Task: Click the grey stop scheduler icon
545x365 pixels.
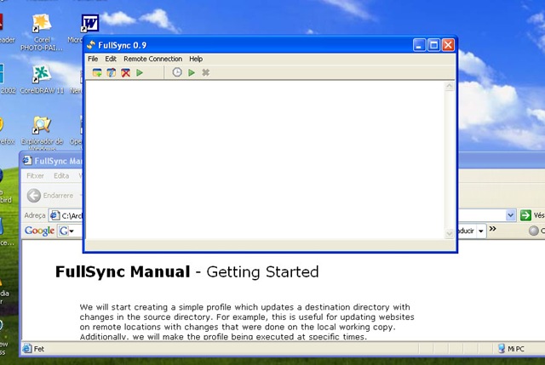Action: coord(206,72)
